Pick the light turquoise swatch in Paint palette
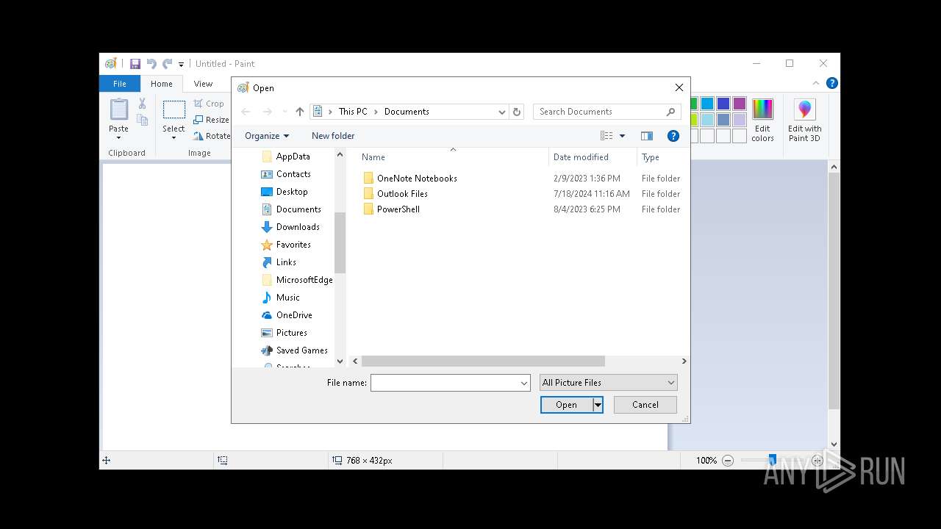Viewport: 941px width, 529px height. (x=707, y=120)
